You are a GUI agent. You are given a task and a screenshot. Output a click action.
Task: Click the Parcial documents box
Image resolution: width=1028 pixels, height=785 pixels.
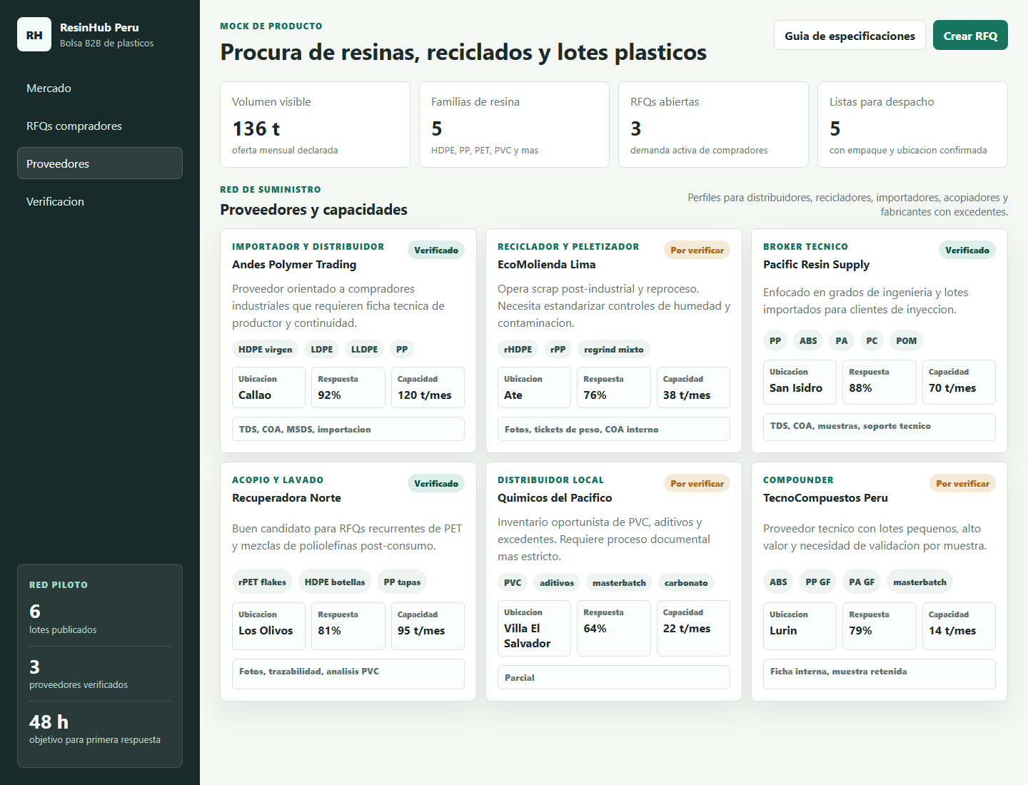[614, 677]
